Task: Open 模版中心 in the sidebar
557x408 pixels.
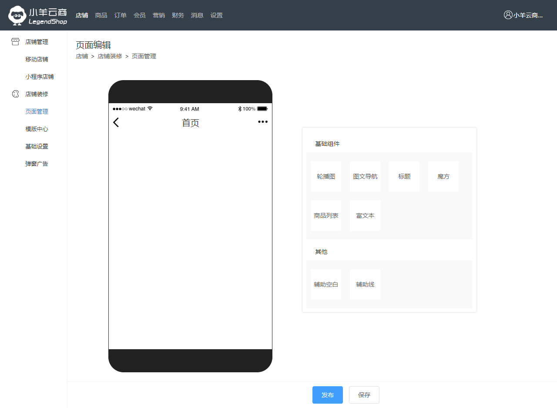Action: coord(37,129)
